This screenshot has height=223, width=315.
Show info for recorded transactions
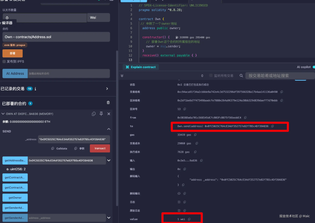35,89
